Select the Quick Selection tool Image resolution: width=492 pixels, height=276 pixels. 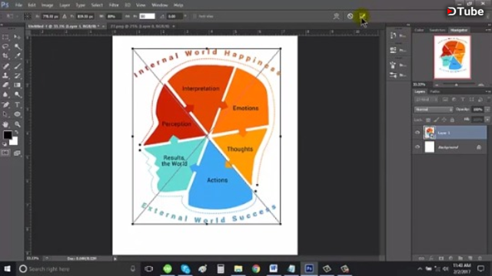tap(17, 47)
